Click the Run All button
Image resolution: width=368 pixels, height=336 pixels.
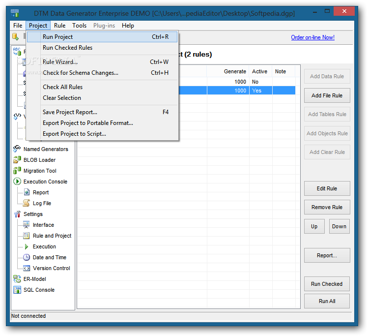click(327, 301)
